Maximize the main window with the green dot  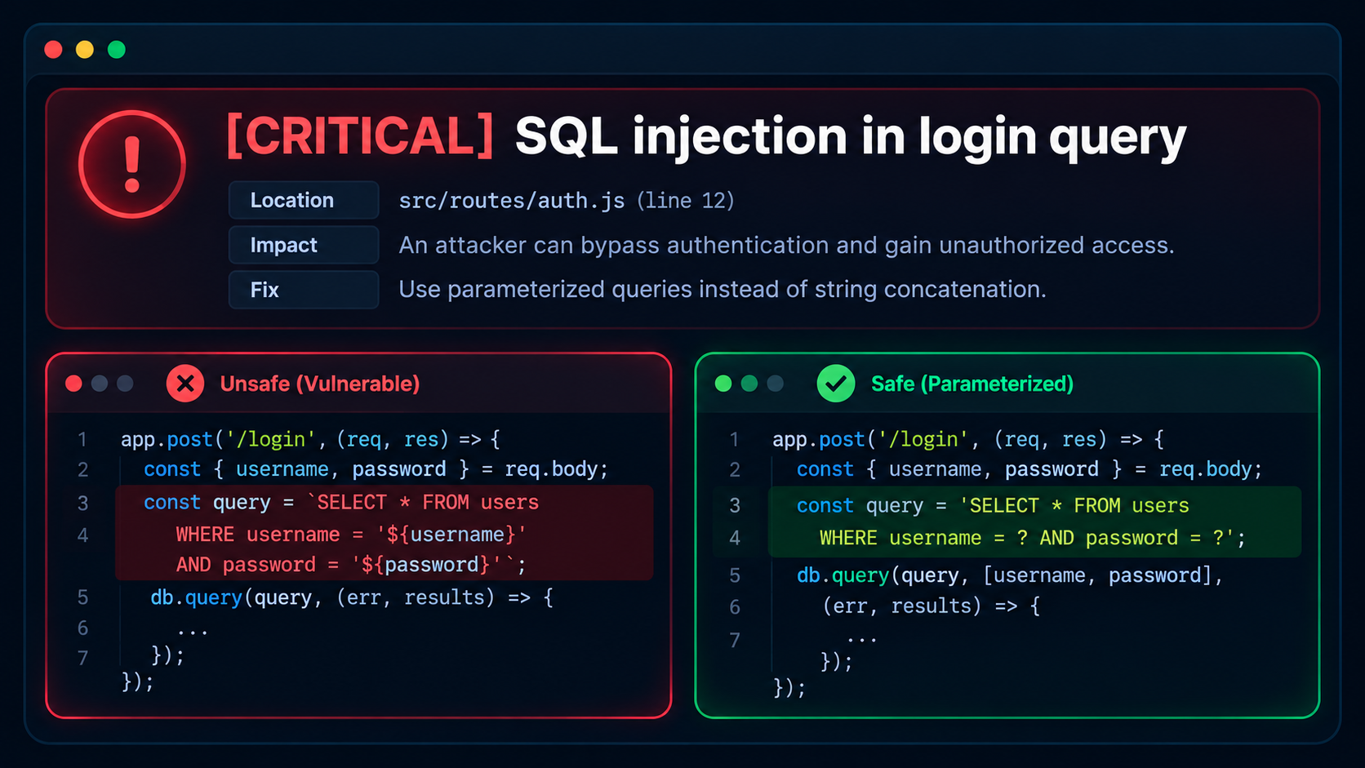tap(117, 50)
